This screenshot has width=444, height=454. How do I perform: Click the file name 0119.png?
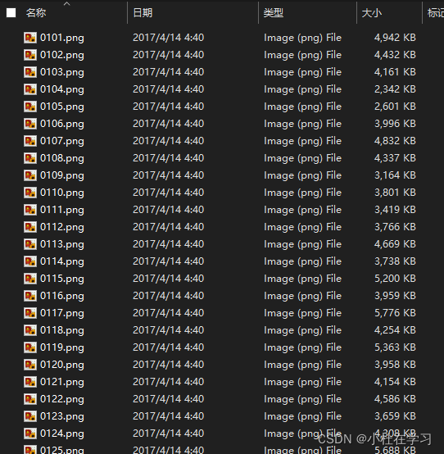pyautogui.click(x=62, y=347)
